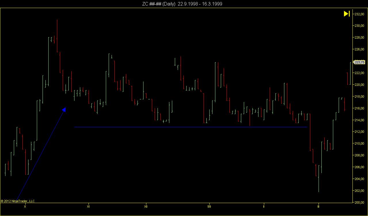Click the III month label on time axis
Viewport: 368px width, 216px height.
(x=318, y=207)
